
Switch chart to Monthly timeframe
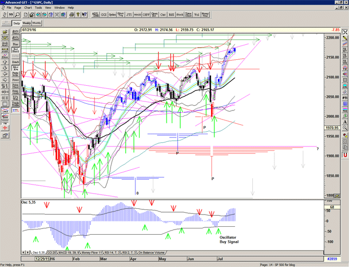[36, 23]
